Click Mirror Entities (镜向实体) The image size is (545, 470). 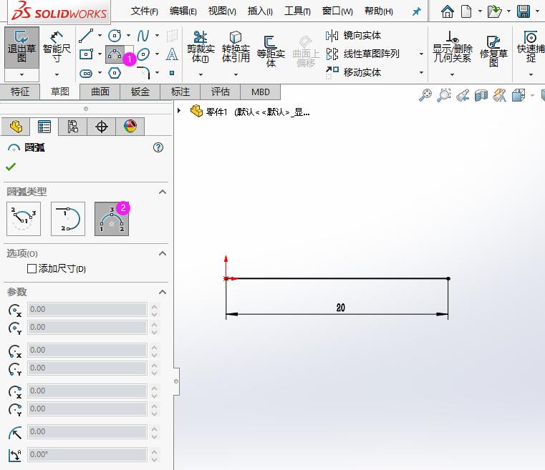353,35
